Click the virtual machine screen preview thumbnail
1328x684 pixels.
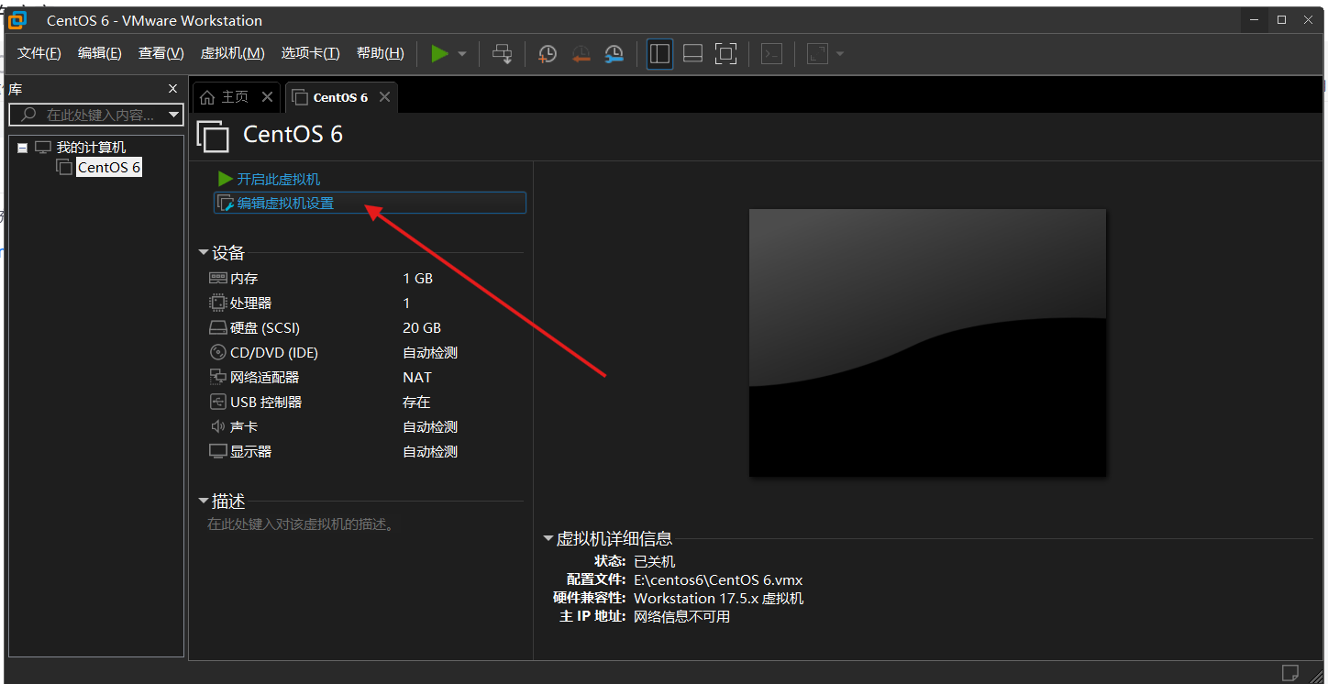point(927,342)
